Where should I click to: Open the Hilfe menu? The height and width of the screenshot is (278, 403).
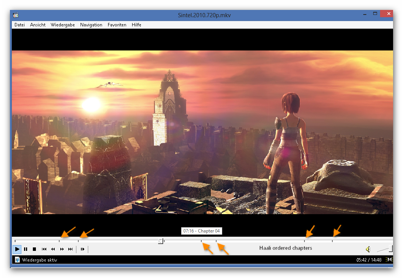[x=136, y=25]
